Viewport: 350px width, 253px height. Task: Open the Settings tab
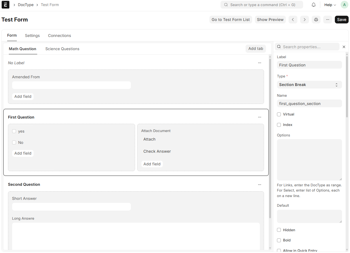(x=32, y=36)
